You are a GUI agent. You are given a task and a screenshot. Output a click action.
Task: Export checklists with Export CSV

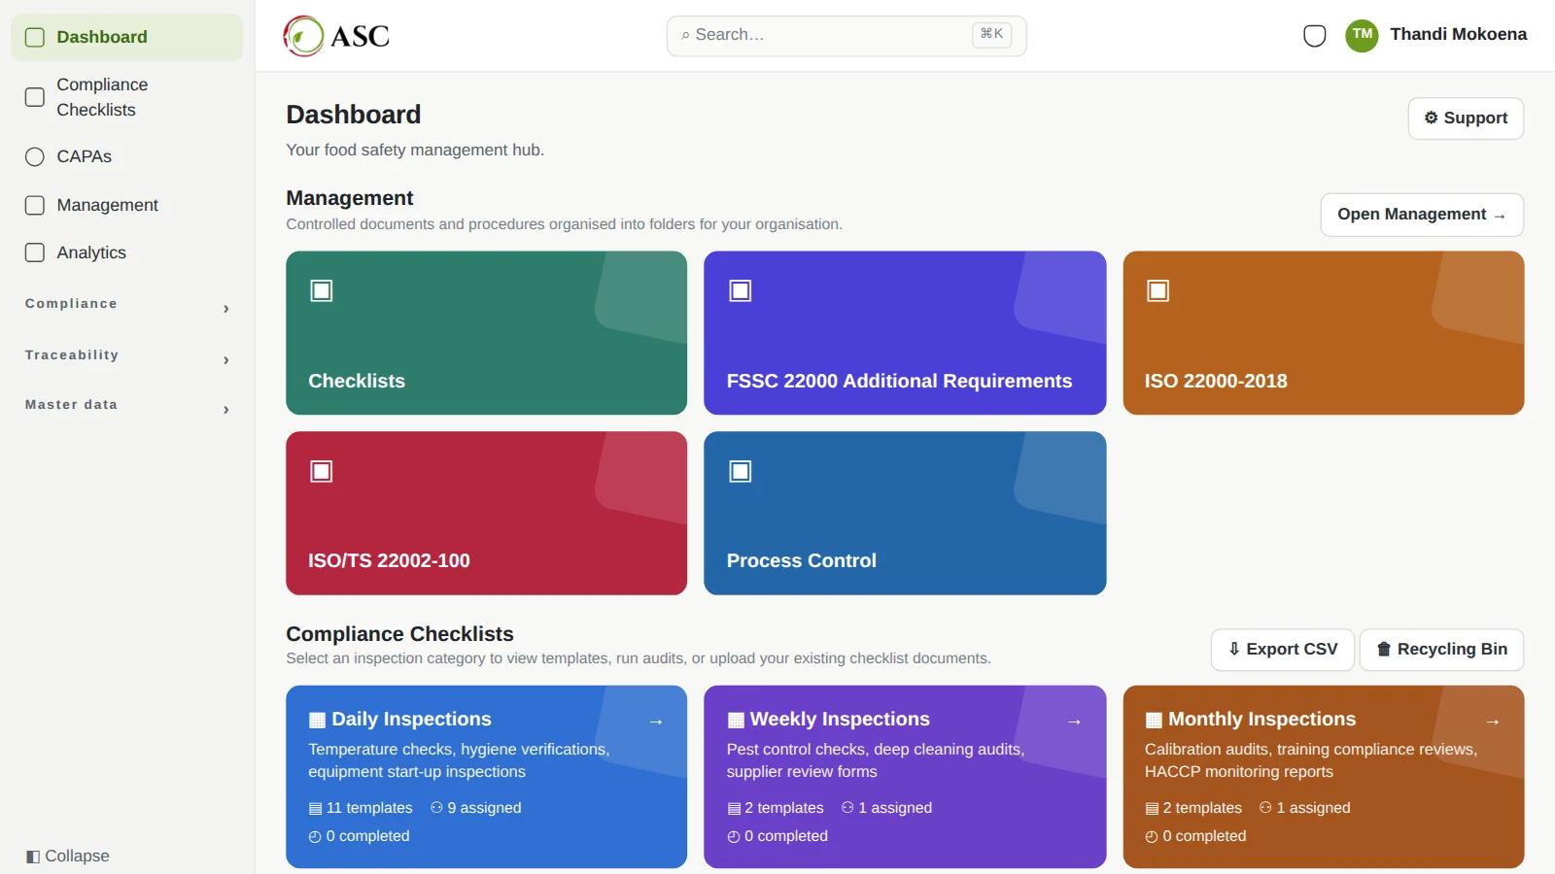1283,650
